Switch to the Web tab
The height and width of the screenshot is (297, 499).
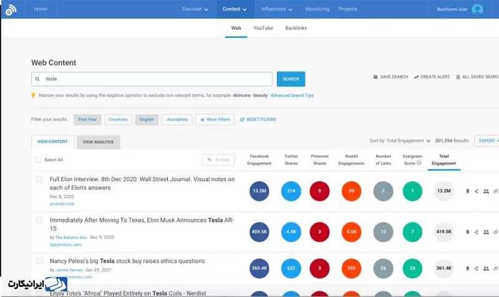pyautogui.click(x=236, y=28)
